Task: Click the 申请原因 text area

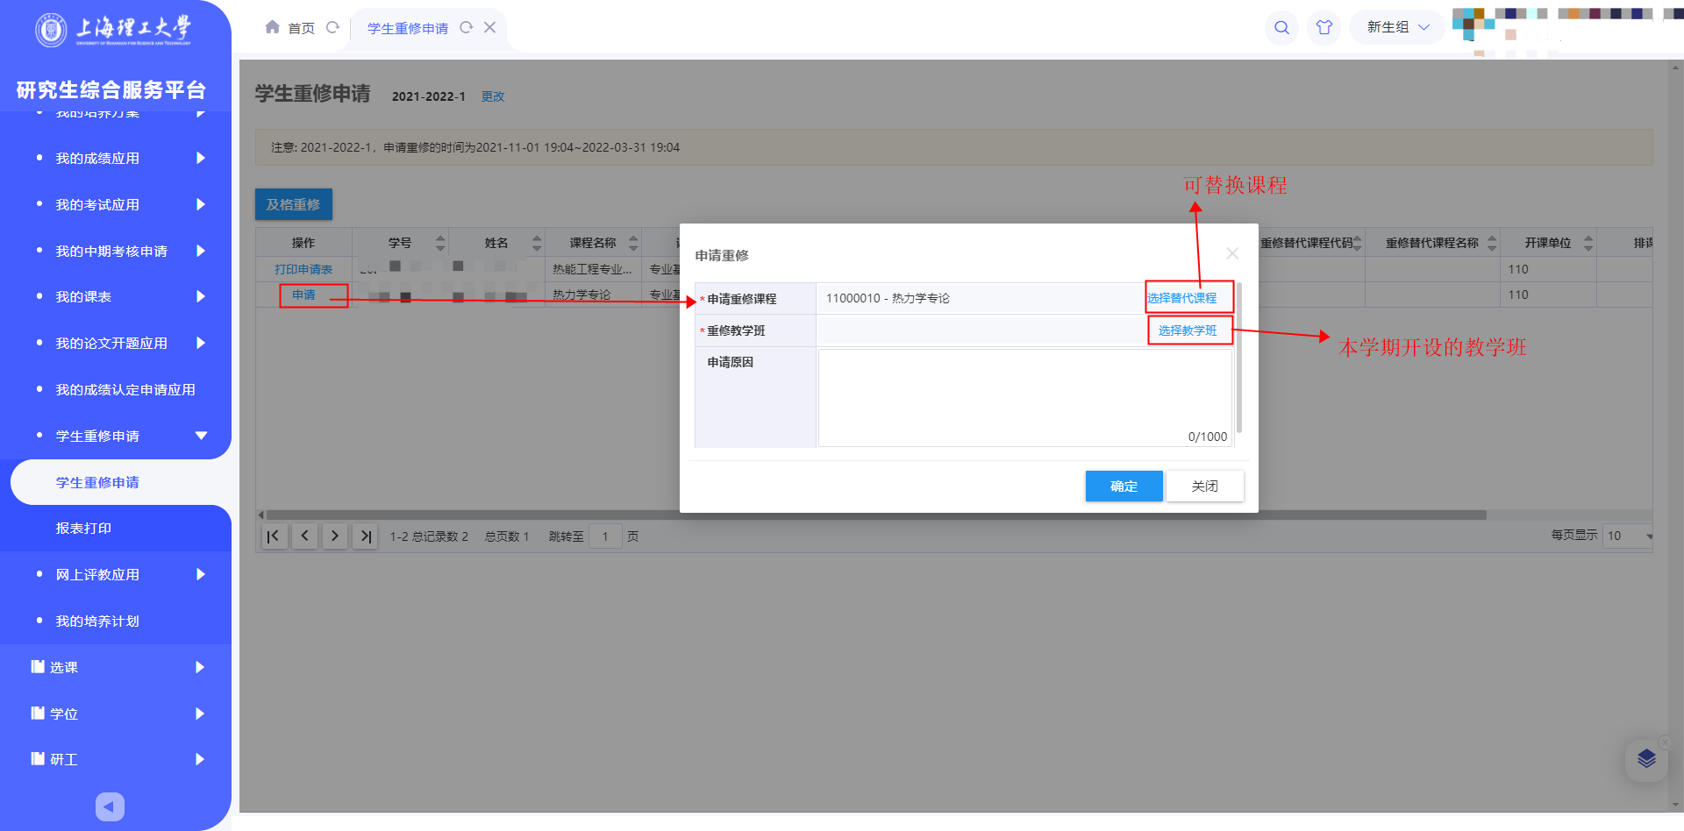Action: 1024,397
